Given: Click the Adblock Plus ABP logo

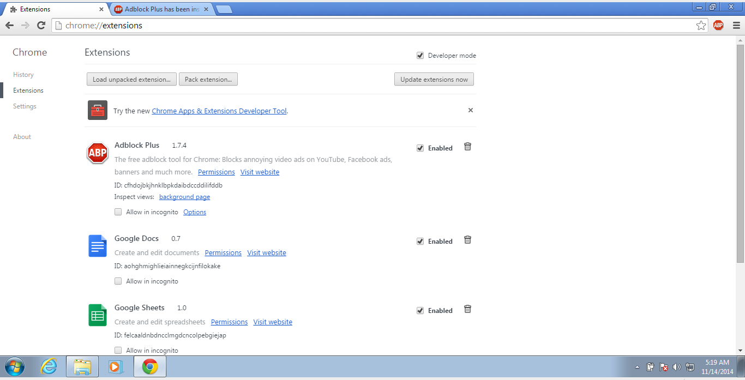Looking at the screenshot, I should pyautogui.click(x=98, y=153).
